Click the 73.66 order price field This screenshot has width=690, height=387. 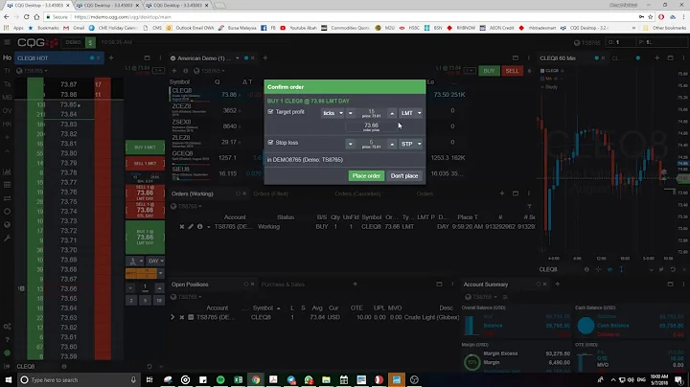click(371, 126)
